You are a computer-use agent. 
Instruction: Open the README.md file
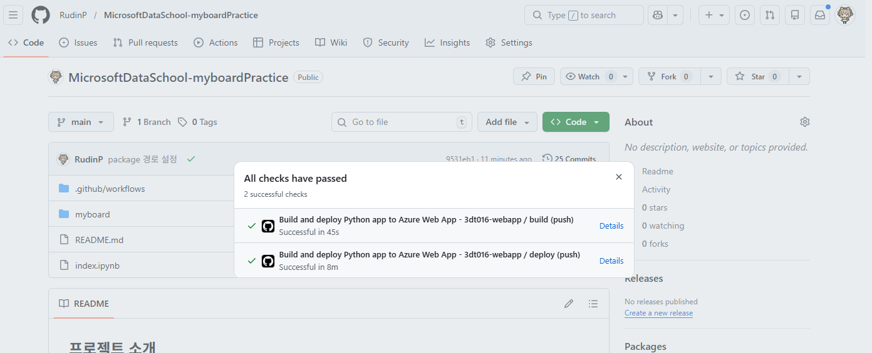99,240
